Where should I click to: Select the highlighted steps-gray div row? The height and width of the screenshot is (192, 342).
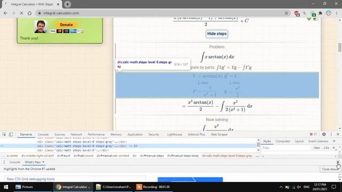[129, 146]
